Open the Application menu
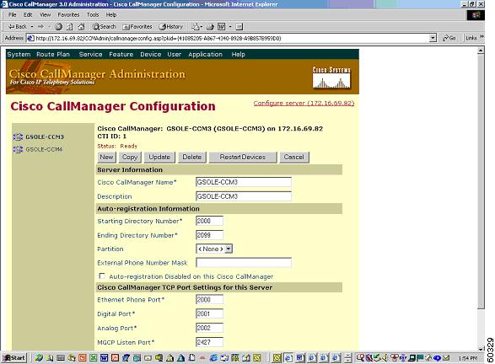Image resolution: width=495 pixels, height=364 pixels. pyautogui.click(x=205, y=54)
